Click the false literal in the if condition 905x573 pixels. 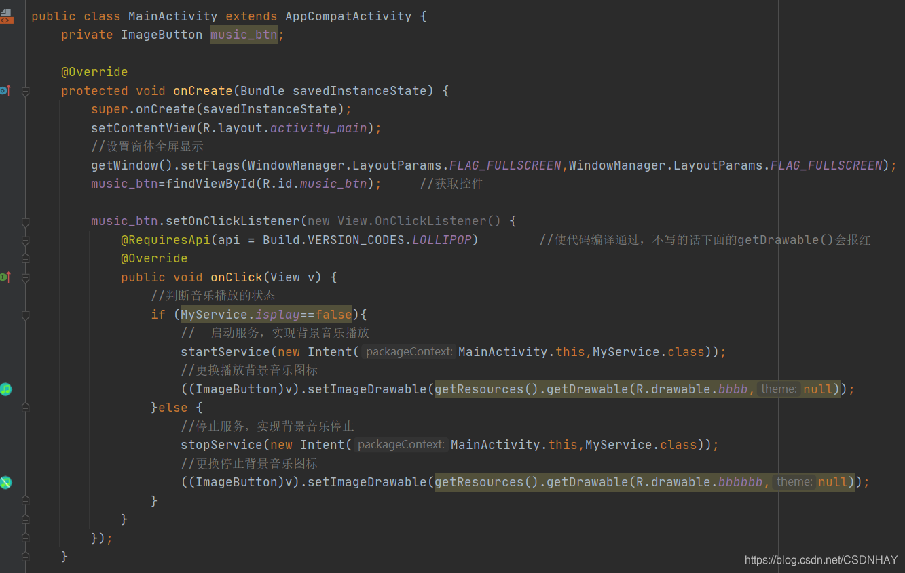(333, 315)
